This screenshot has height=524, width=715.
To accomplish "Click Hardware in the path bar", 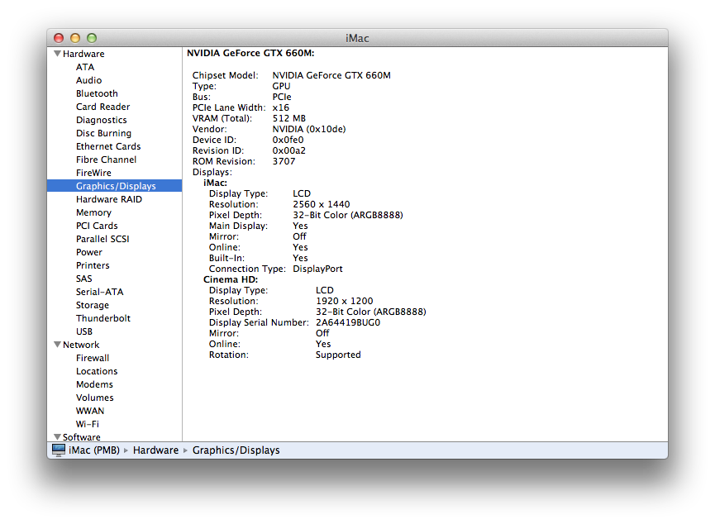I will pyautogui.click(x=155, y=450).
